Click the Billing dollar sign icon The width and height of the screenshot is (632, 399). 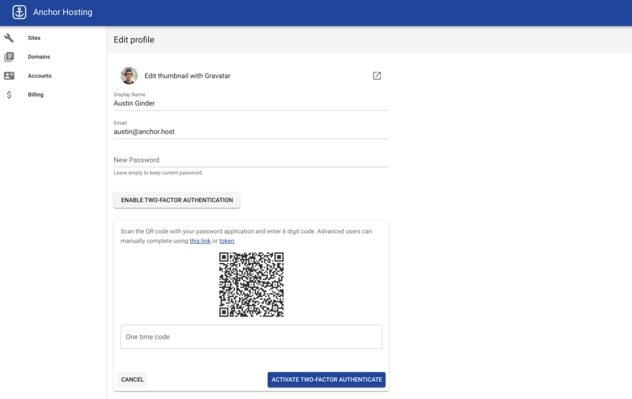pyautogui.click(x=9, y=94)
